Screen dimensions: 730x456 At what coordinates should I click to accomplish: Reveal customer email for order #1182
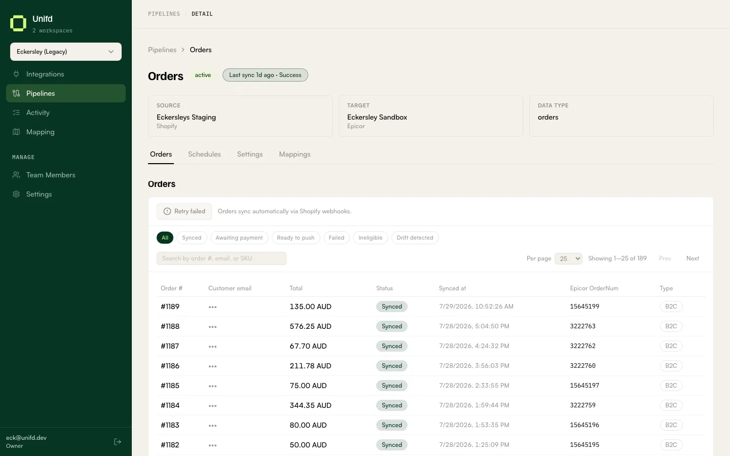212,445
